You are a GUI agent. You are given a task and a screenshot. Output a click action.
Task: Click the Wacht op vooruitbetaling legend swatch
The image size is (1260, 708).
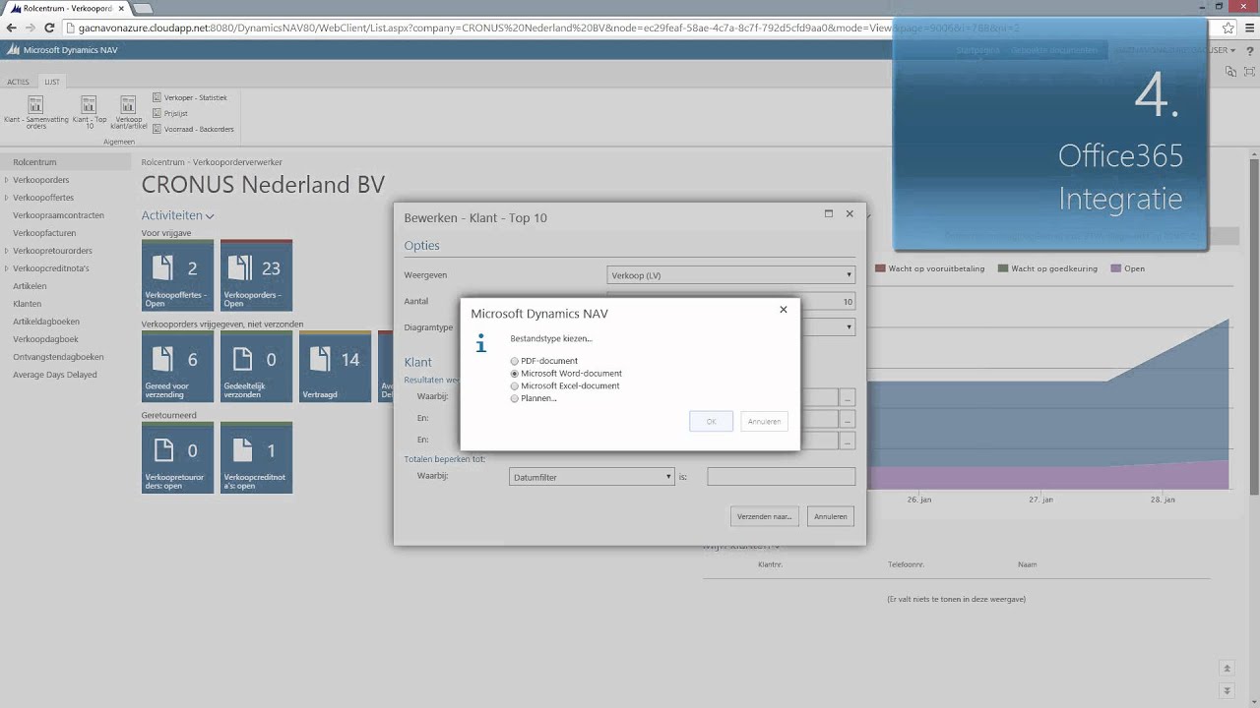click(881, 268)
